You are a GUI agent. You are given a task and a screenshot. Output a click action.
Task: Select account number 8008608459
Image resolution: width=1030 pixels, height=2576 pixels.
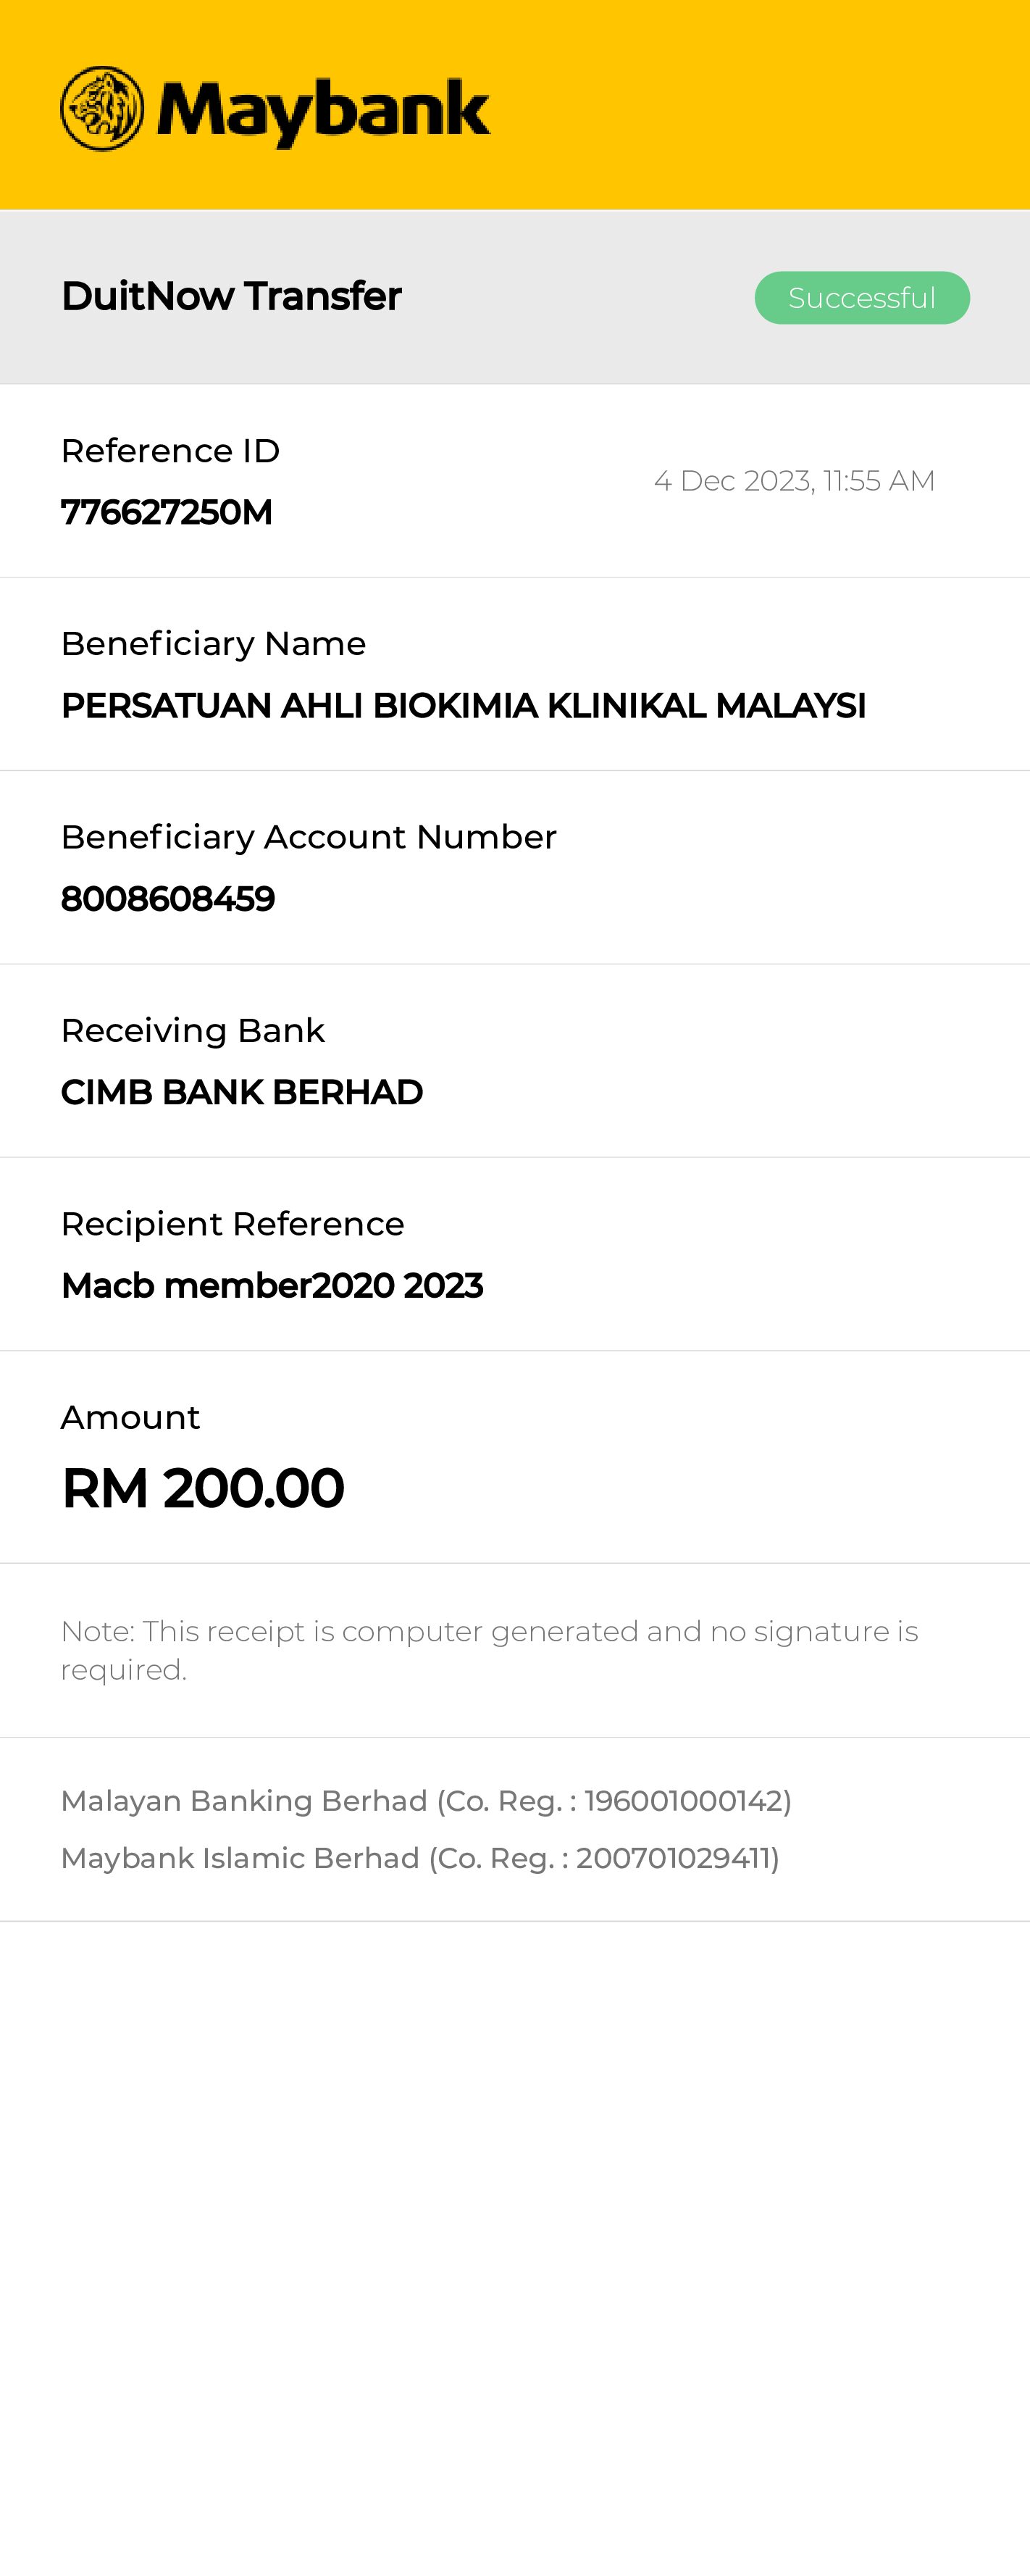[x=168, y=899]
